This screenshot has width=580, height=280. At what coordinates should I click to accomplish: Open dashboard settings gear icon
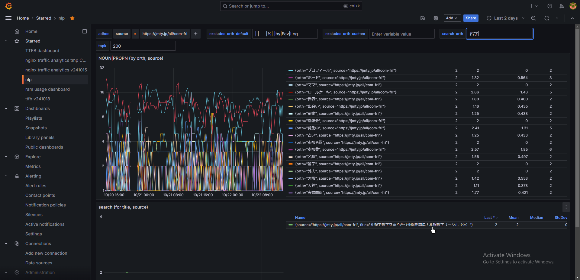(x=436, y=18)
